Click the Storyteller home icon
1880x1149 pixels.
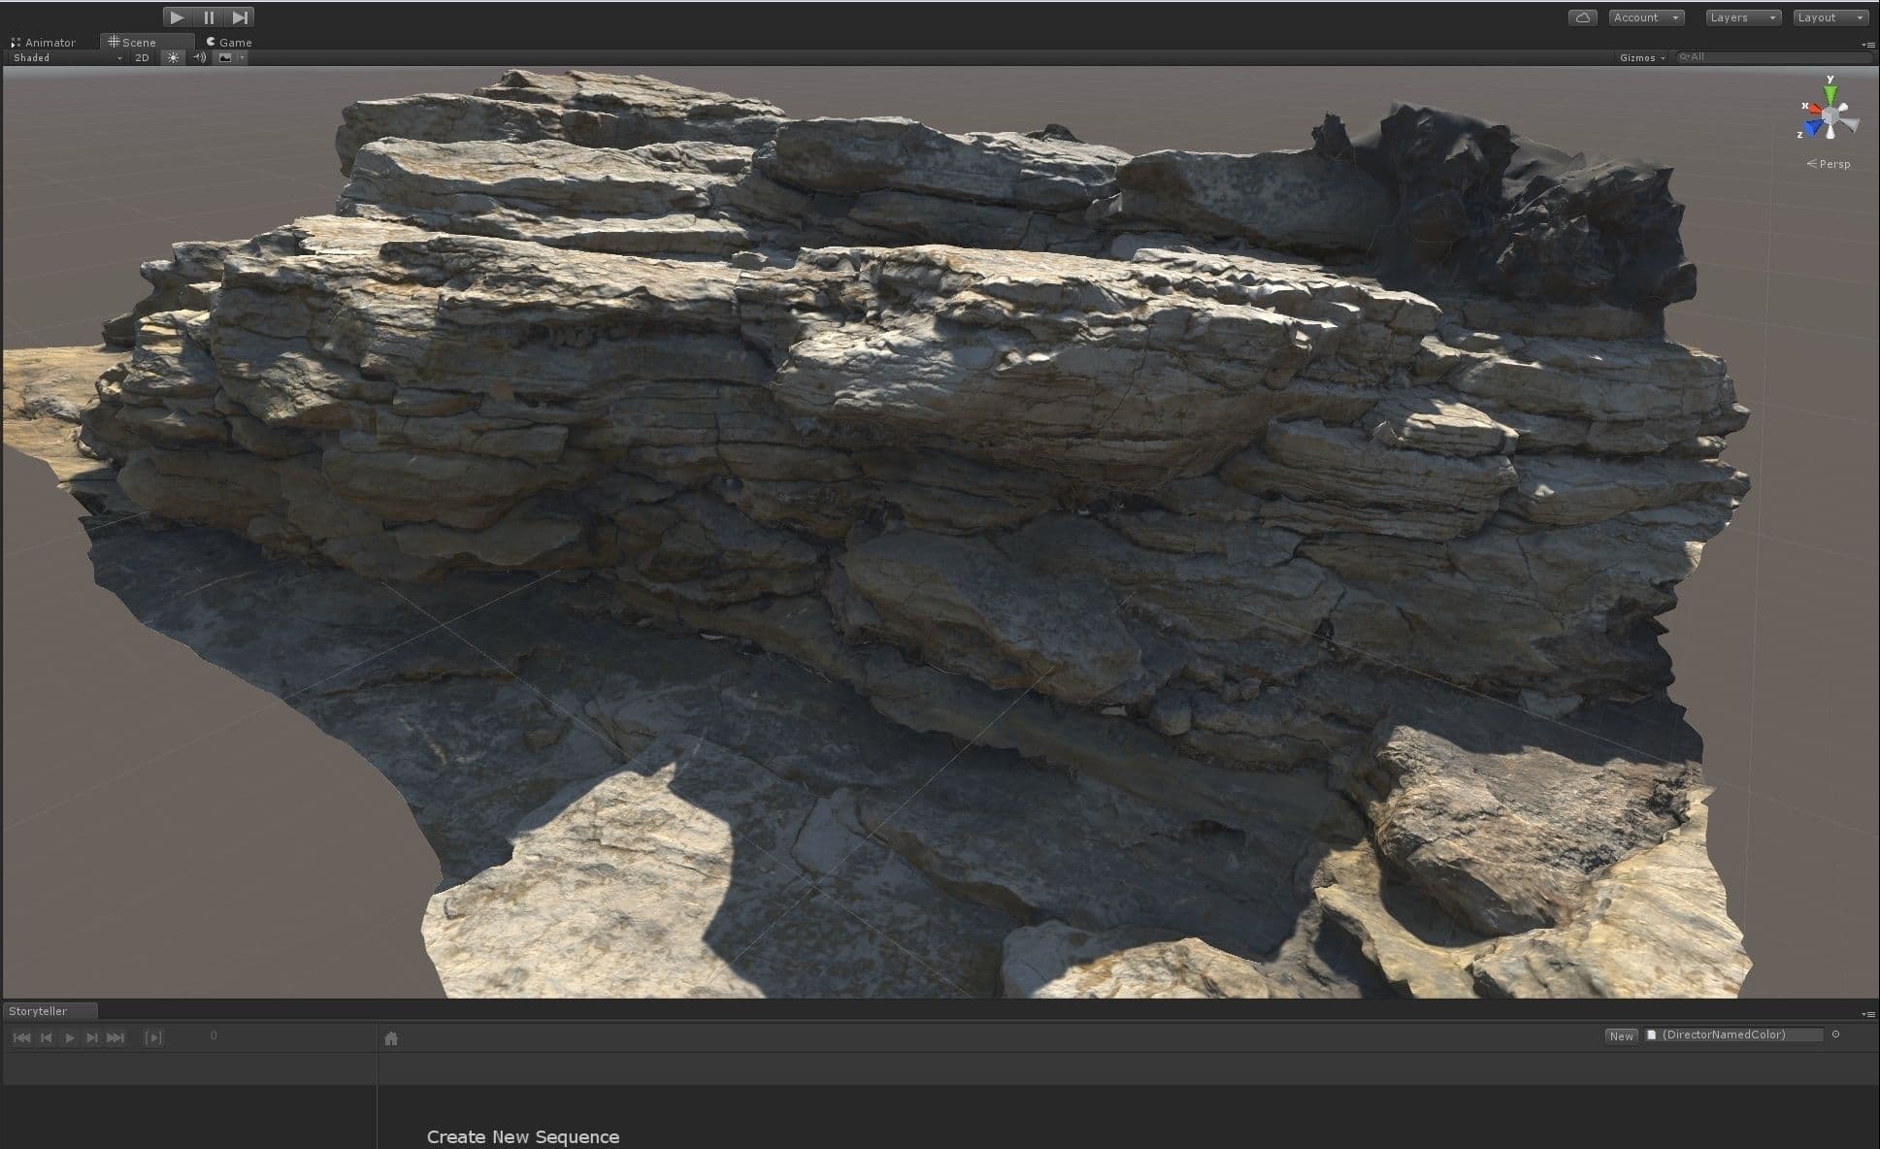click(391, 1038)
